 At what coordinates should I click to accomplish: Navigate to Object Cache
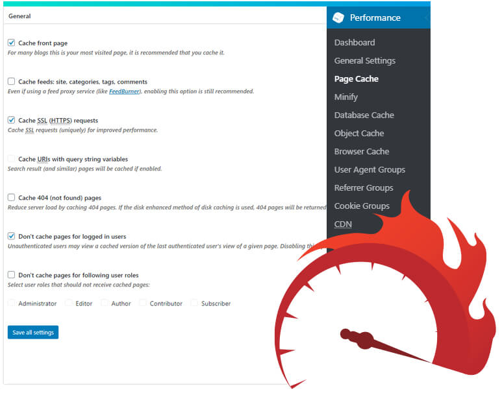tap(359, 134)
